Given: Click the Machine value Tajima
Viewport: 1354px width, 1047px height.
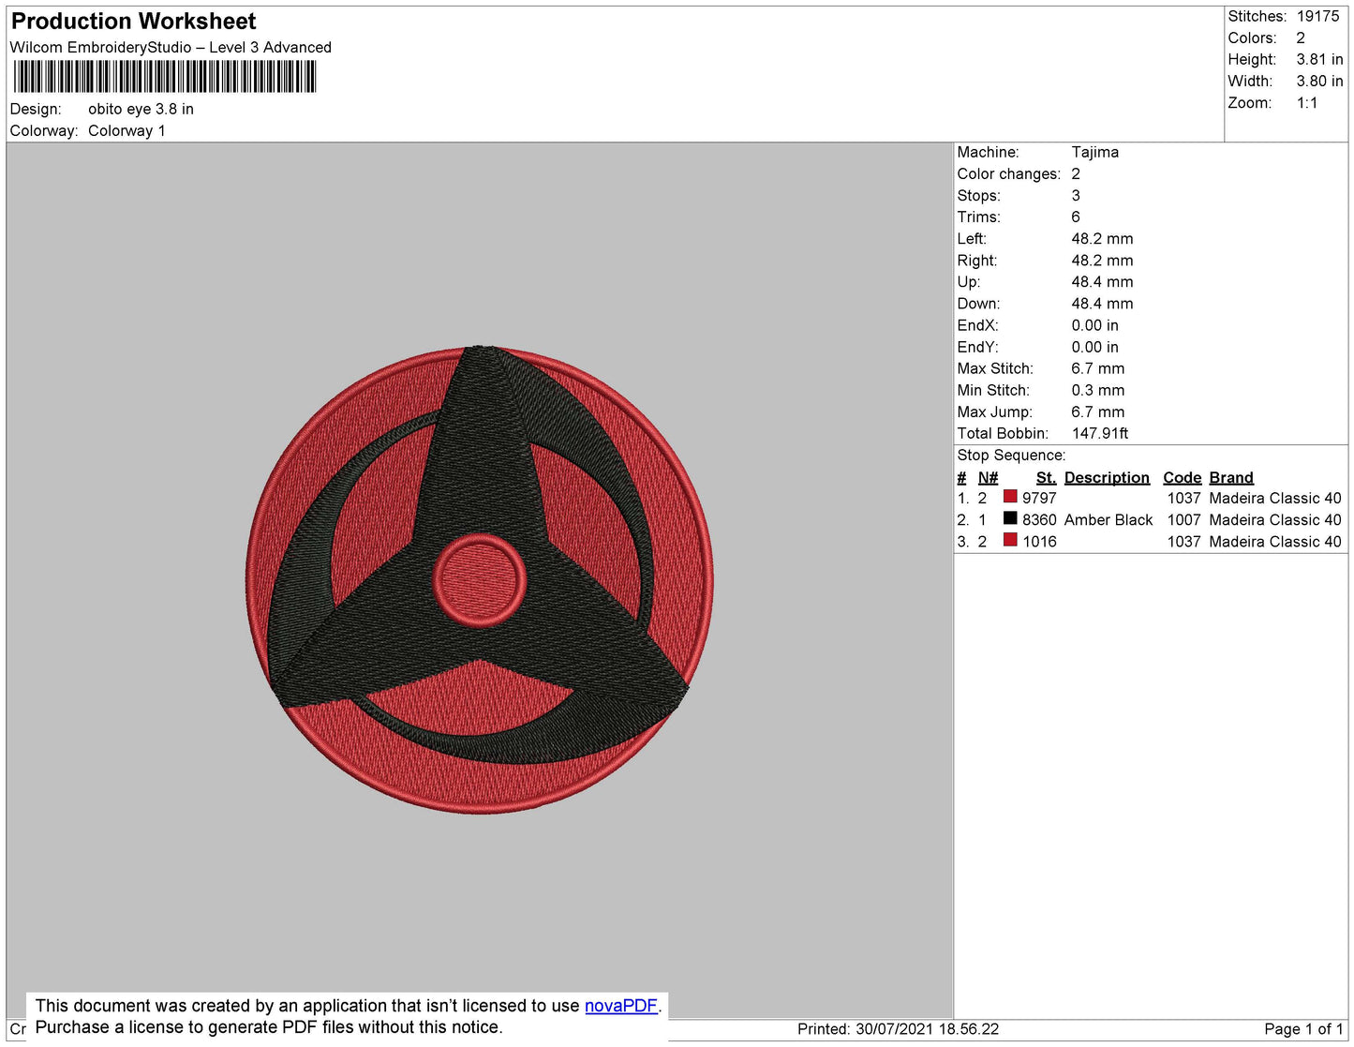Looking at the screenshot, I should click(x=1094, y=152).
